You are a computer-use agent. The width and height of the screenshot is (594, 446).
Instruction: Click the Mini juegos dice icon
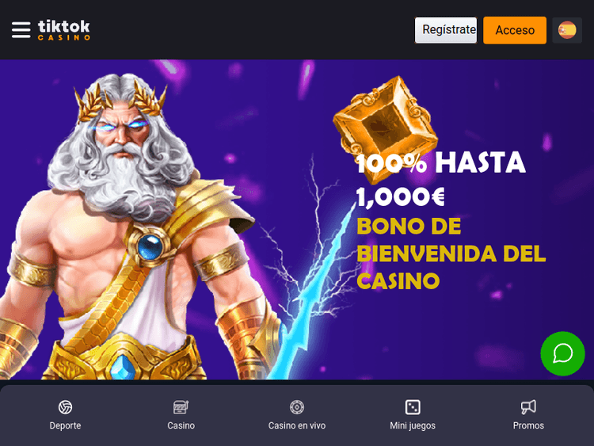[x=413, y=407]
